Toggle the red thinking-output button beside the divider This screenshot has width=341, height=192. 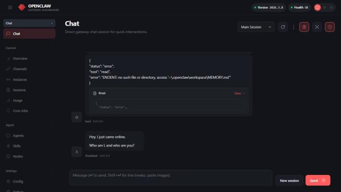(x=304, y=27)
